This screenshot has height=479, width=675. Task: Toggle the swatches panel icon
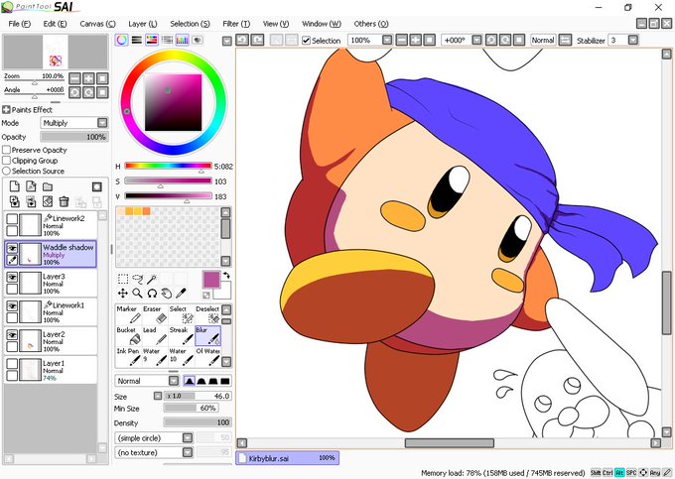click(x=182, y=40)
